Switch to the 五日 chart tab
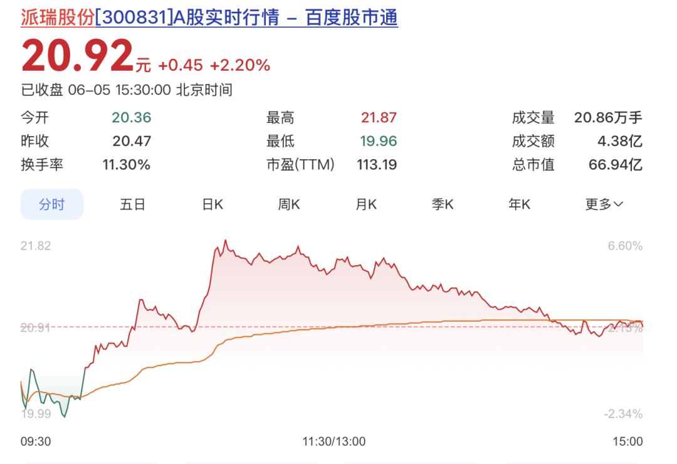The height and width of the screenshot is (464, 677). (x=132, y=204)
